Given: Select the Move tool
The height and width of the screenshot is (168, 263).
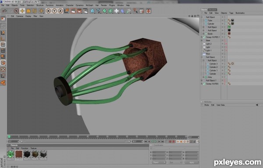Looking at the screenshot, I should [22, 11].
